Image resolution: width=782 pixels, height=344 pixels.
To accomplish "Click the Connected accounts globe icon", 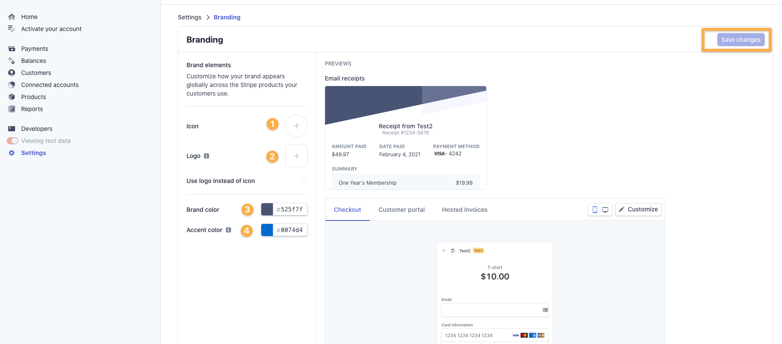I will pyautogui.click(x=12, y=85).
